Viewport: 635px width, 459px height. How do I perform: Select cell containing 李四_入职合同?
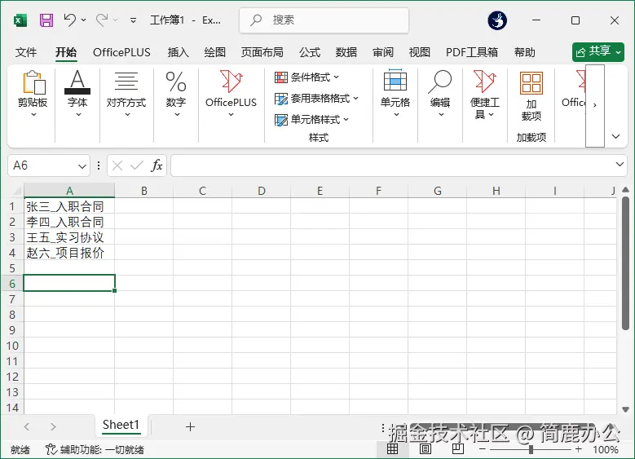[x=69, y=222]
